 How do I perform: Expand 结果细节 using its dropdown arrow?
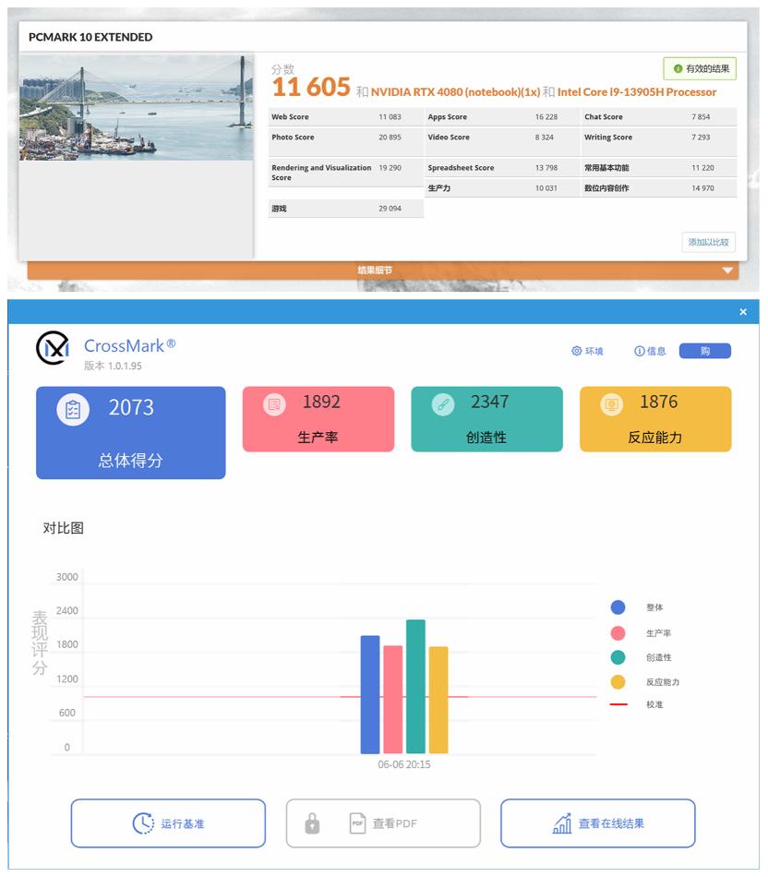pos(728,270)
